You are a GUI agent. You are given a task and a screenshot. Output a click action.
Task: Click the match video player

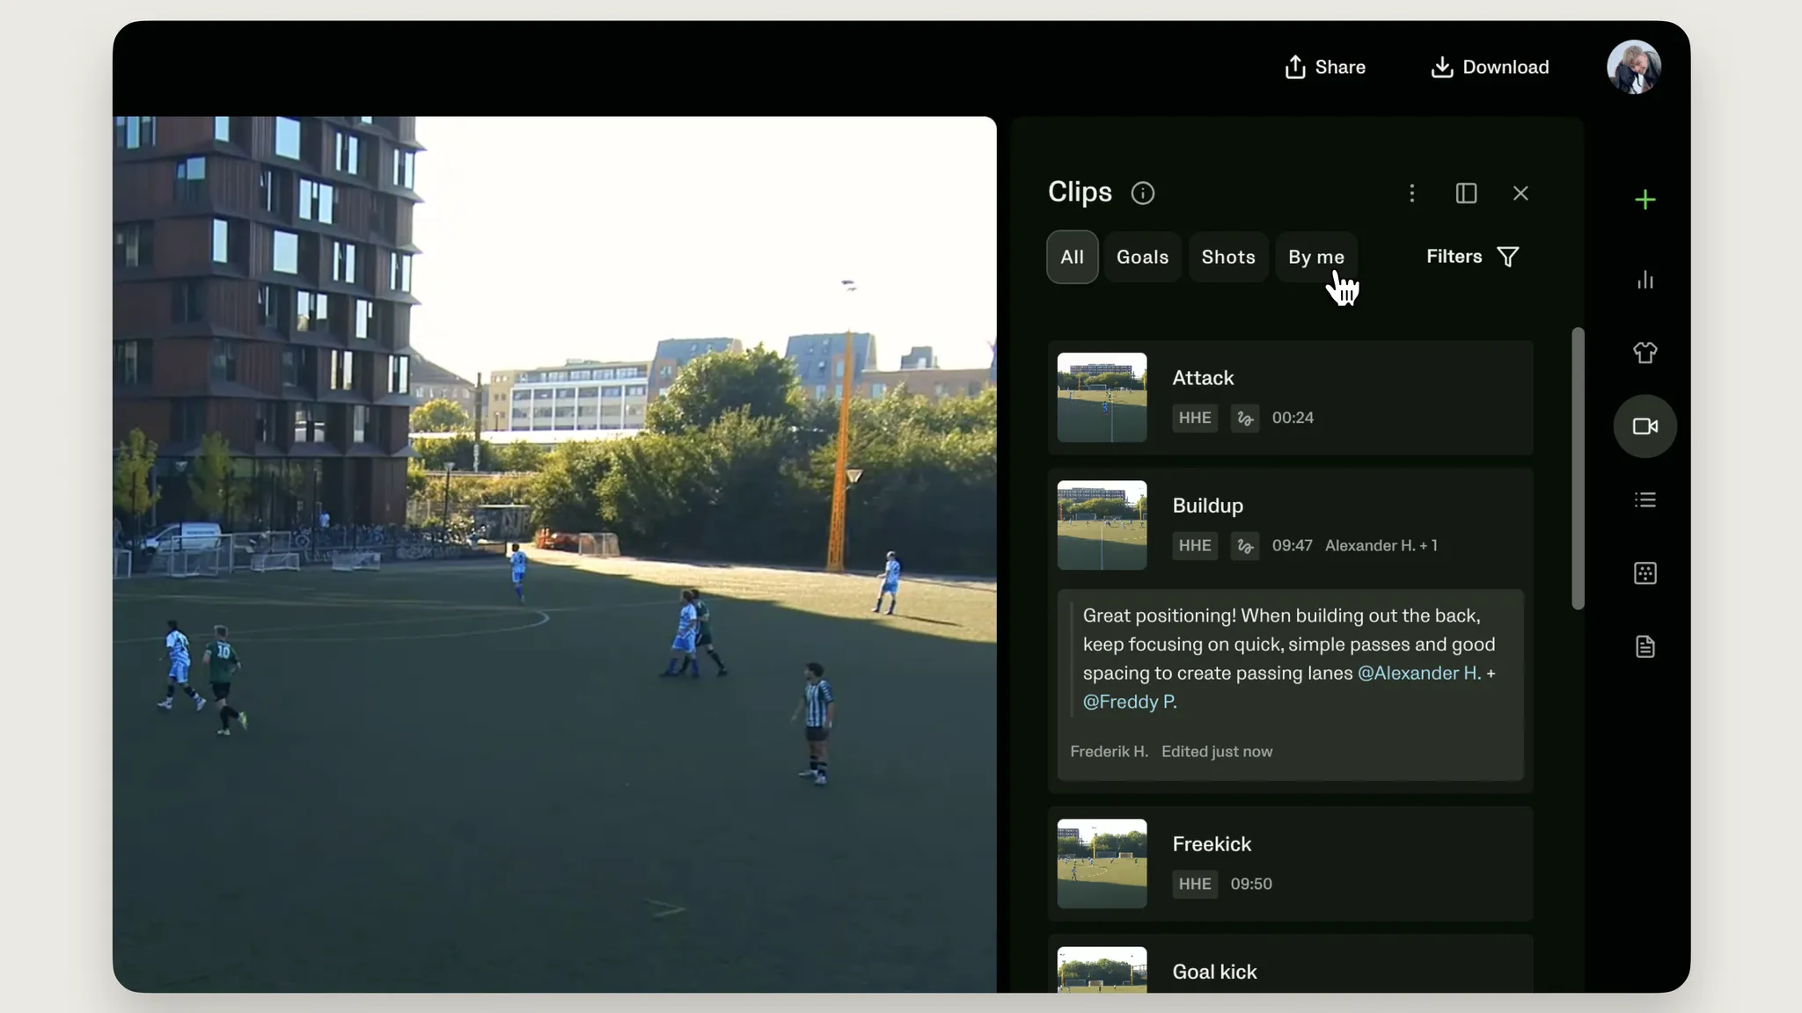click(x=554, y=555)
